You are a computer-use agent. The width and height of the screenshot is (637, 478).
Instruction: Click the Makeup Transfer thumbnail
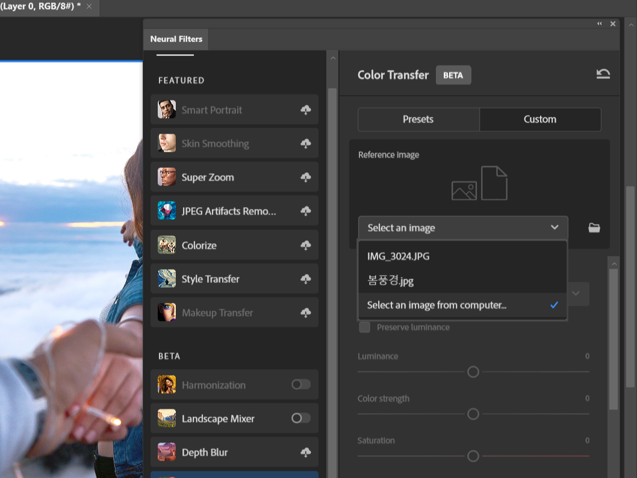point(167,312)
